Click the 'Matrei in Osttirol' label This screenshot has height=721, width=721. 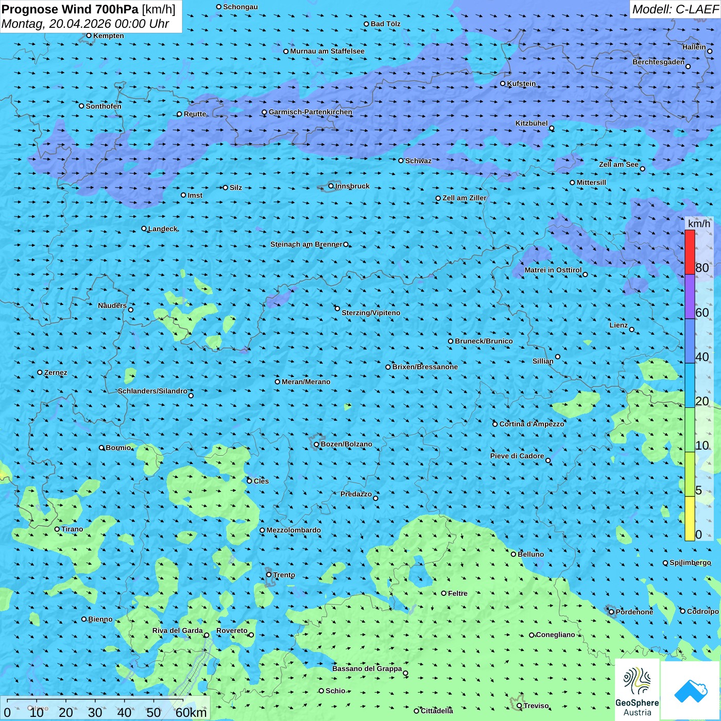tap(553, 270)
